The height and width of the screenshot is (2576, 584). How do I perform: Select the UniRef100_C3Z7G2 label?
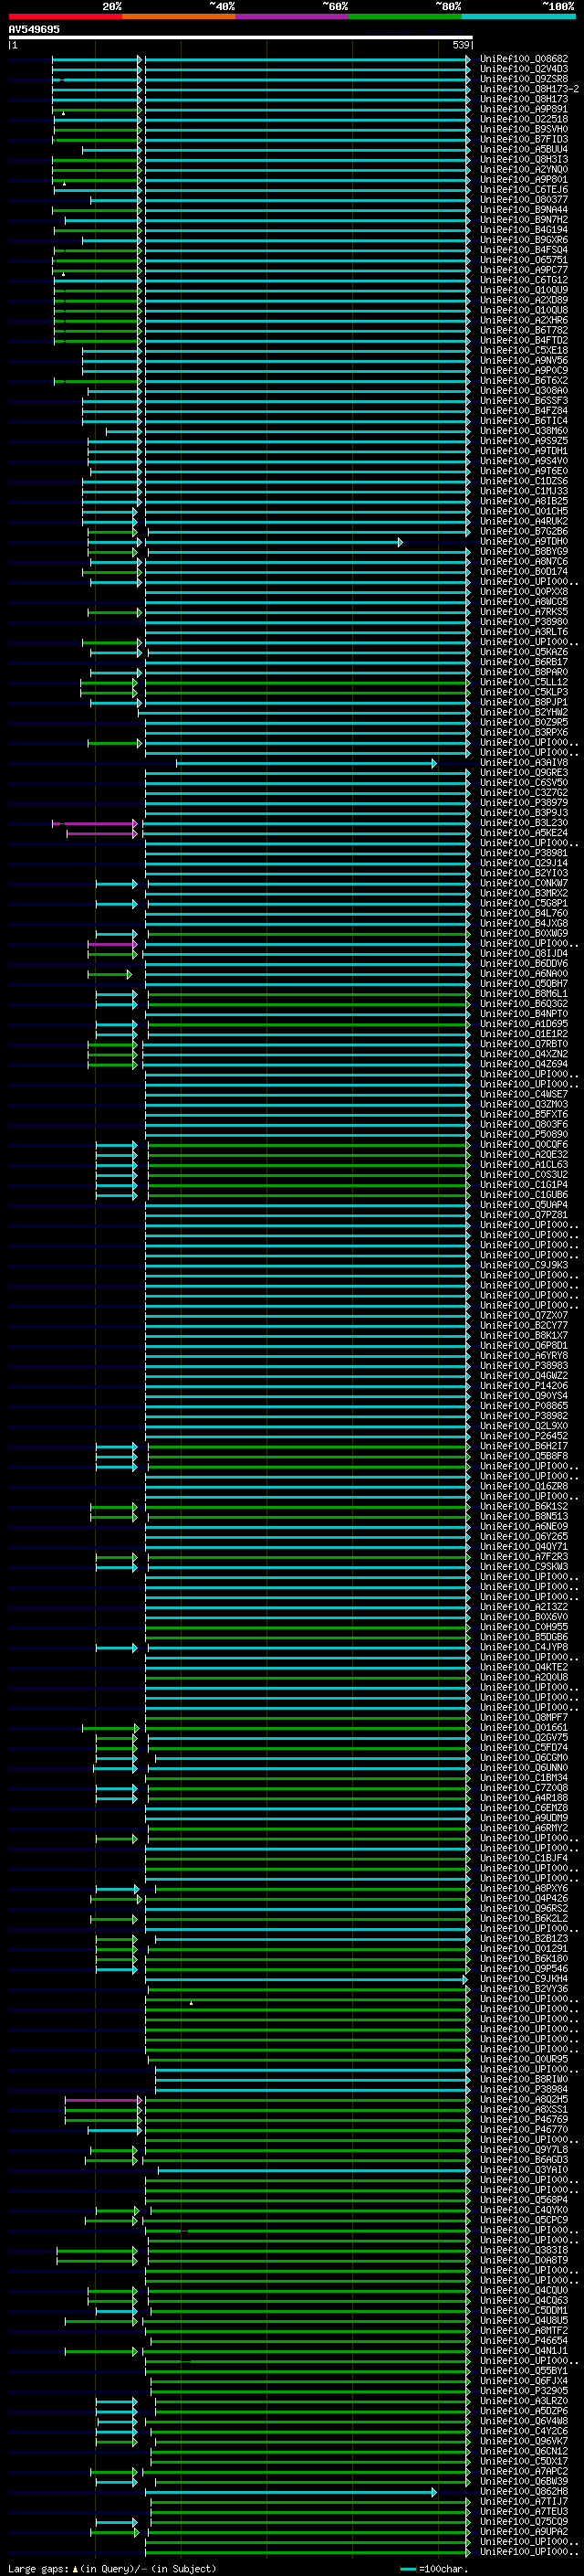524,793
